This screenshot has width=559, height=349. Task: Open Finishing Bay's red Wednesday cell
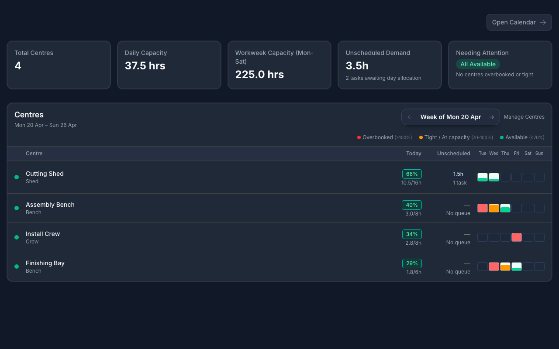494,267
